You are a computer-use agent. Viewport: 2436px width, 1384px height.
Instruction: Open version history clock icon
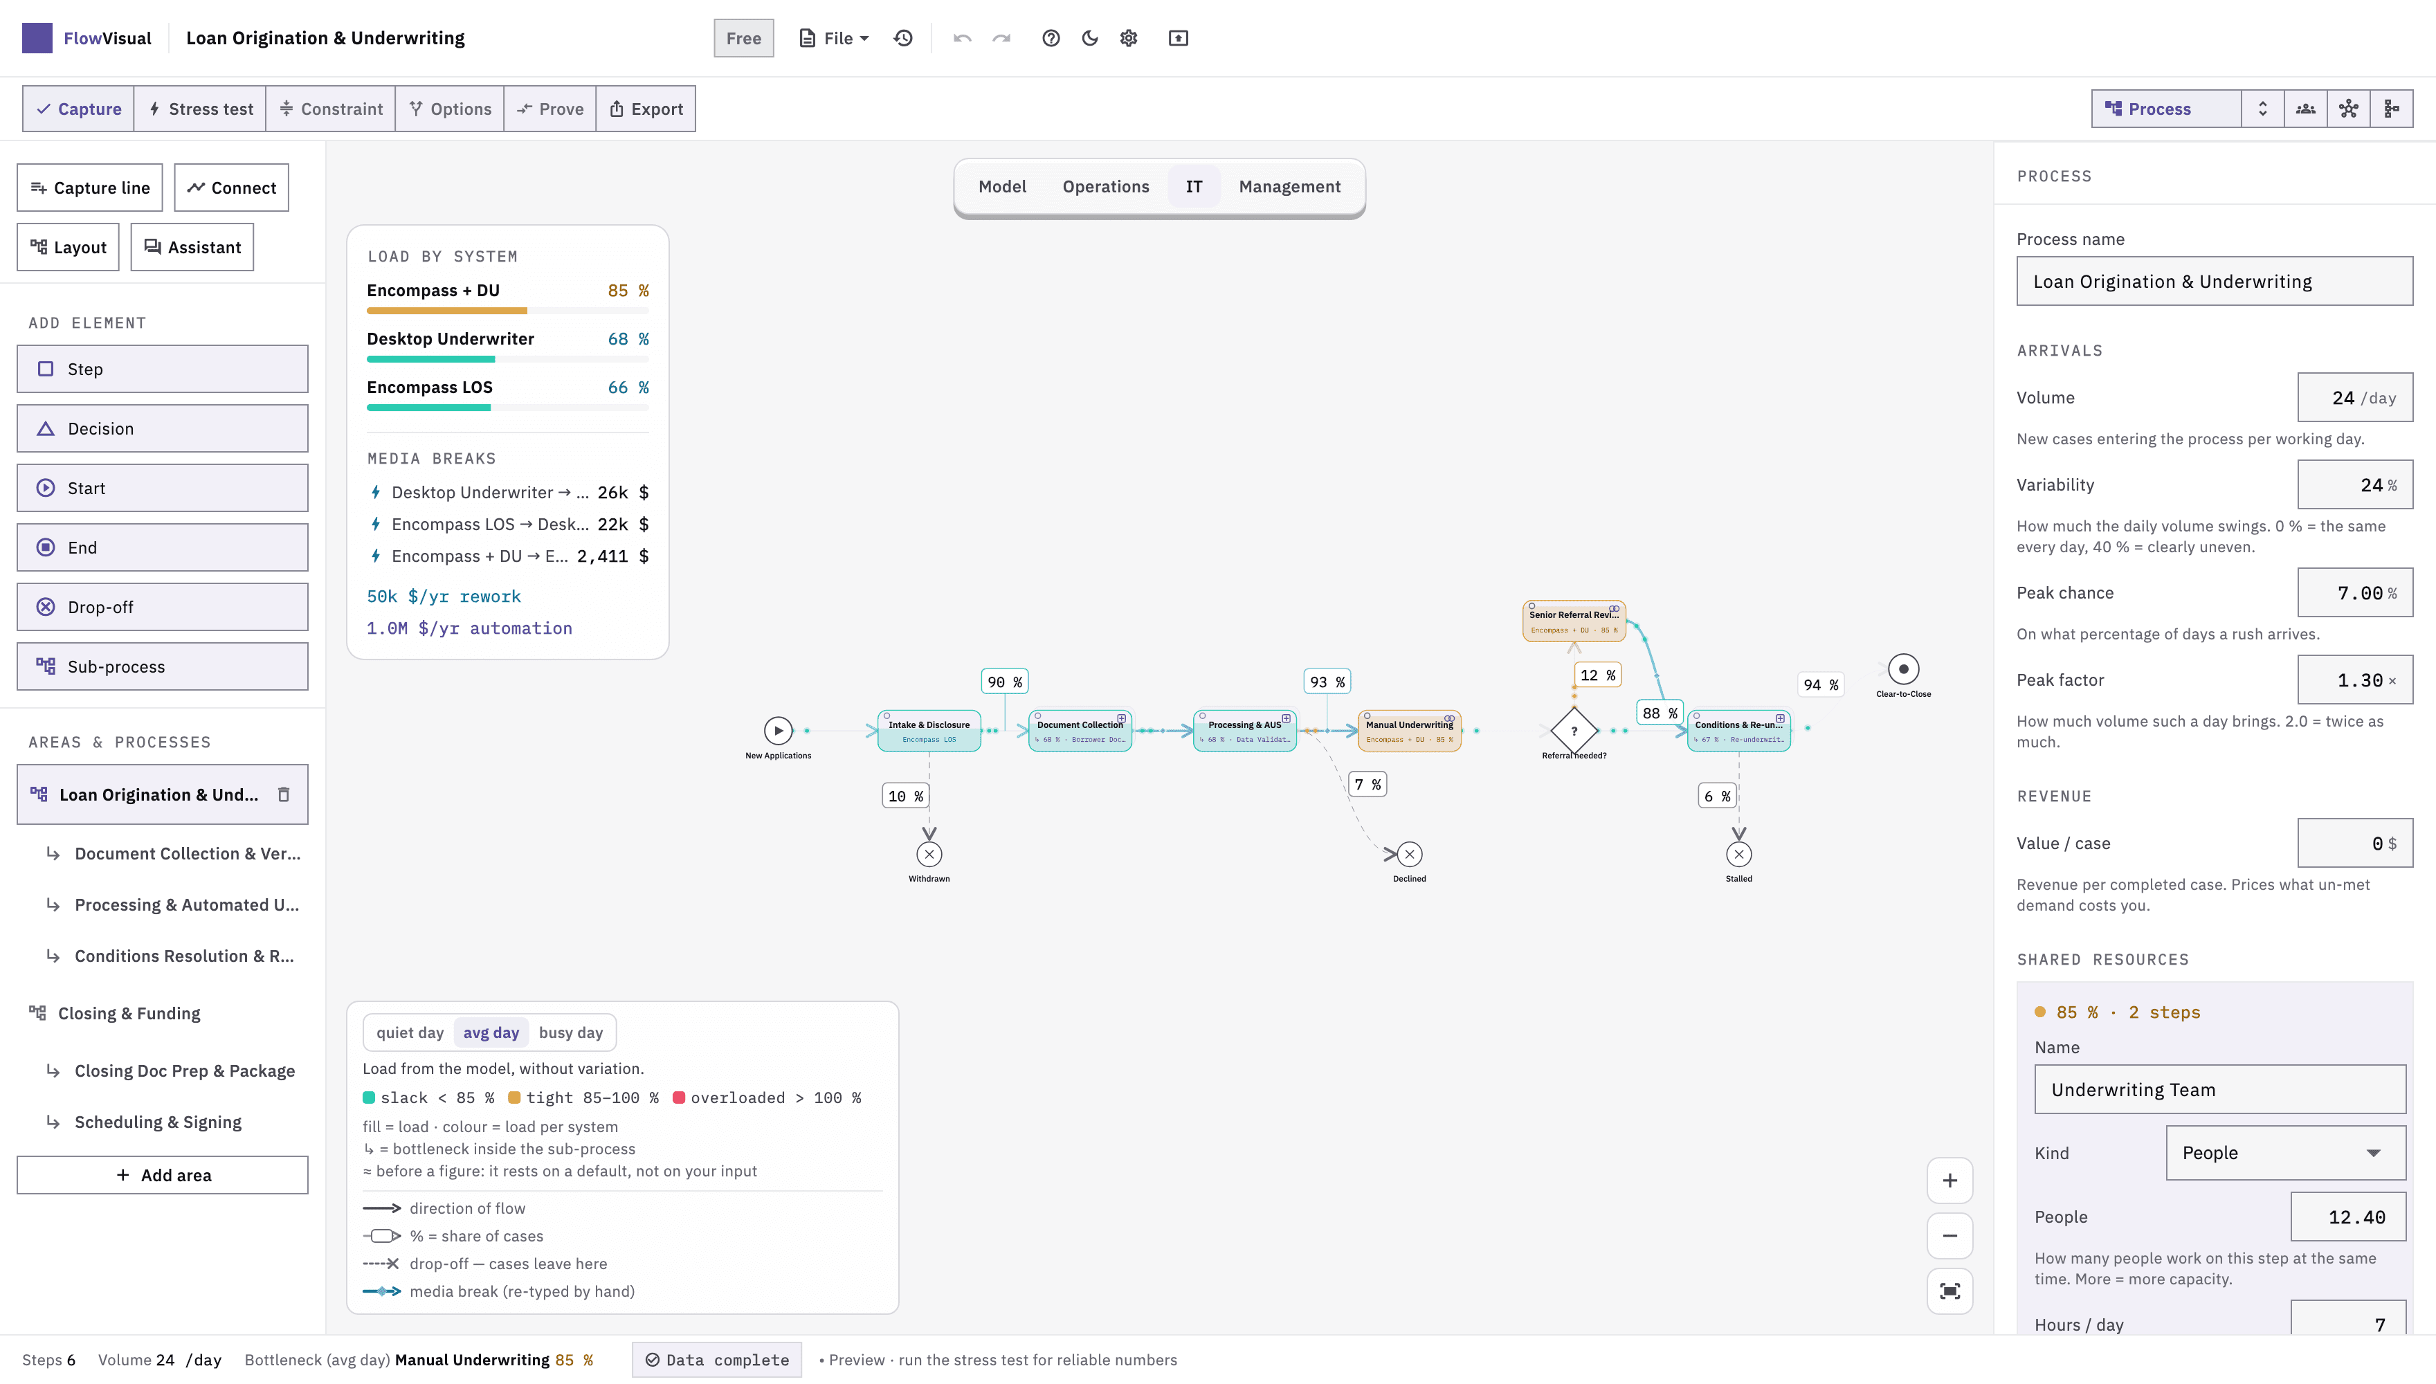coord(903,38)
